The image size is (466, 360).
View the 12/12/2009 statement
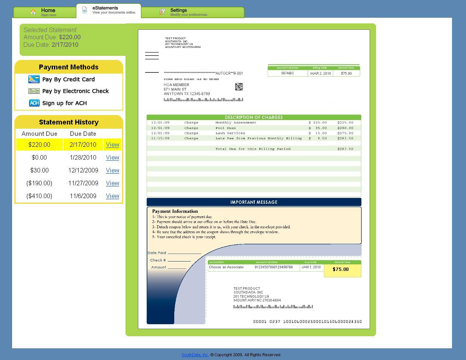point(112,170)
